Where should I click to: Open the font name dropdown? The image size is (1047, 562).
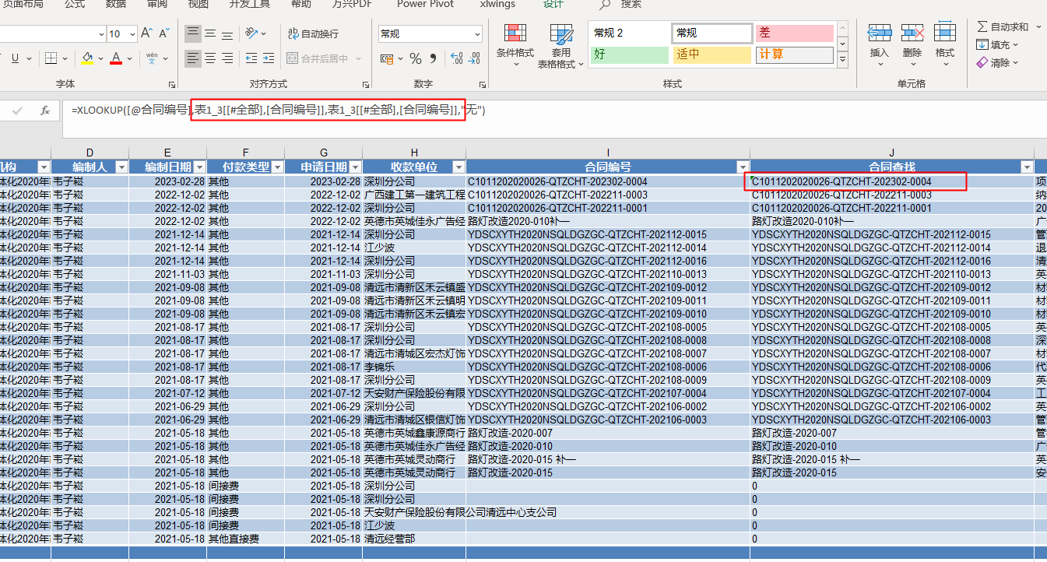point(101,33)
